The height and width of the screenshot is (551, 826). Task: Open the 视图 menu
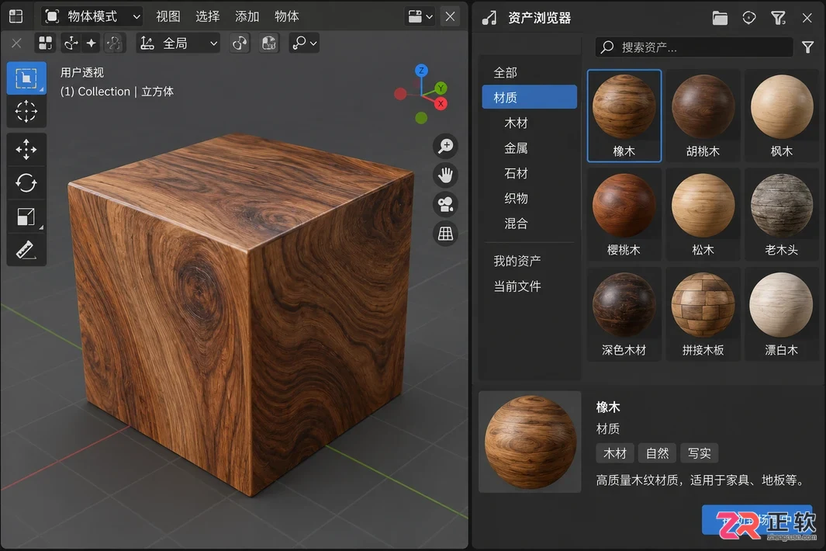tap(168, 17)
